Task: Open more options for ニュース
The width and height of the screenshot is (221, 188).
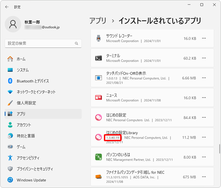Action: coord(204,98)
